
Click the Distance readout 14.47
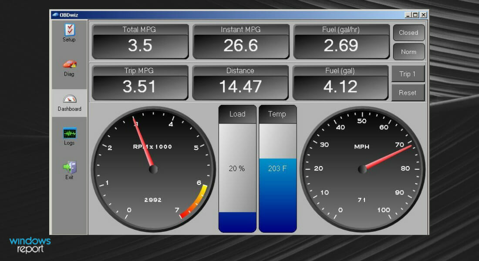[240, 87]
